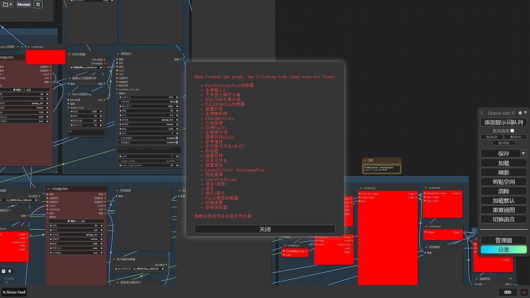Click 清除 inside the queue panel

click(x=503, y=191)
